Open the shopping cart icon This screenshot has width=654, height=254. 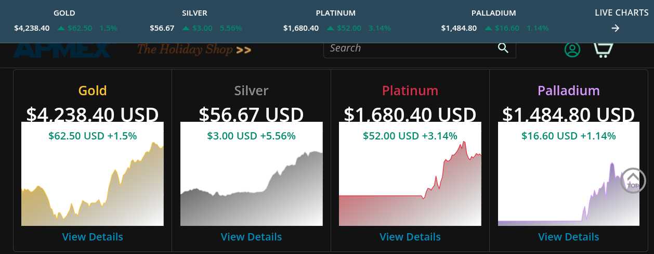(x=603, y=50)
